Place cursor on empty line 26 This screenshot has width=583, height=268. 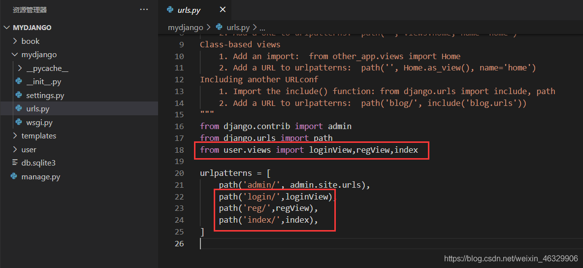[295, 243]
